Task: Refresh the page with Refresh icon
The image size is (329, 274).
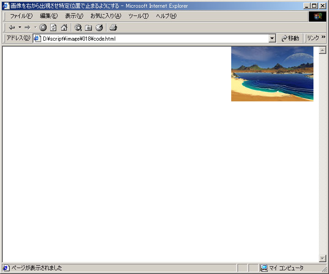Action: pos(53,27)
